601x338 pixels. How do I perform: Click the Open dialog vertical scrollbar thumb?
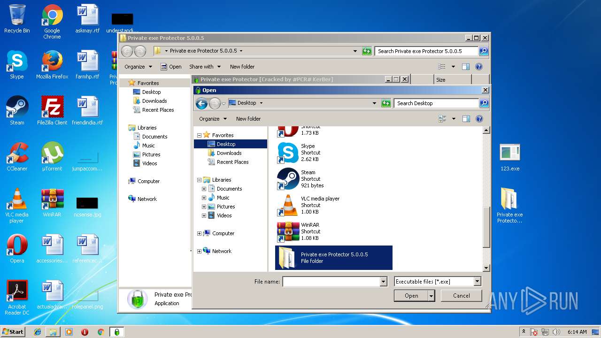pos(486,228)
